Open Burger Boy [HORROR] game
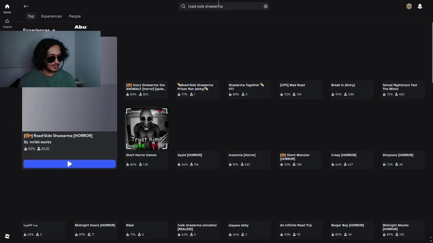 tap(347, 225)
